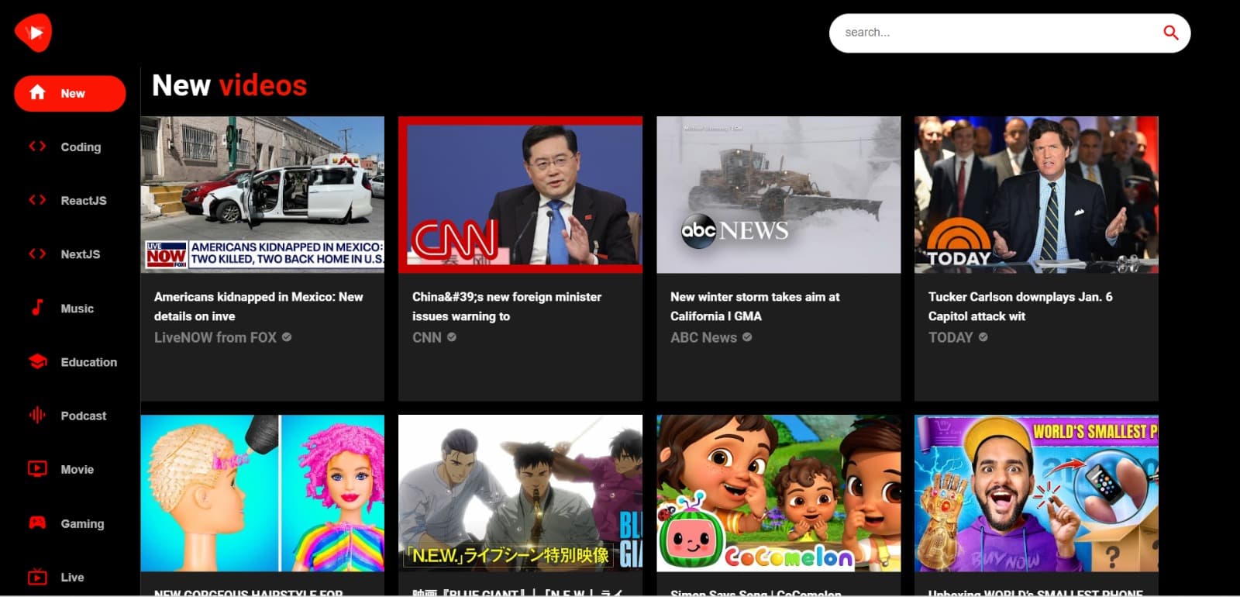Open Americans kidnapped in Mexico thumbnail

[x=263, y=195]
